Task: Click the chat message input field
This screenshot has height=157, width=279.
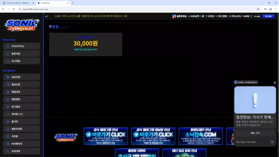Action: (x=252, y=142)
